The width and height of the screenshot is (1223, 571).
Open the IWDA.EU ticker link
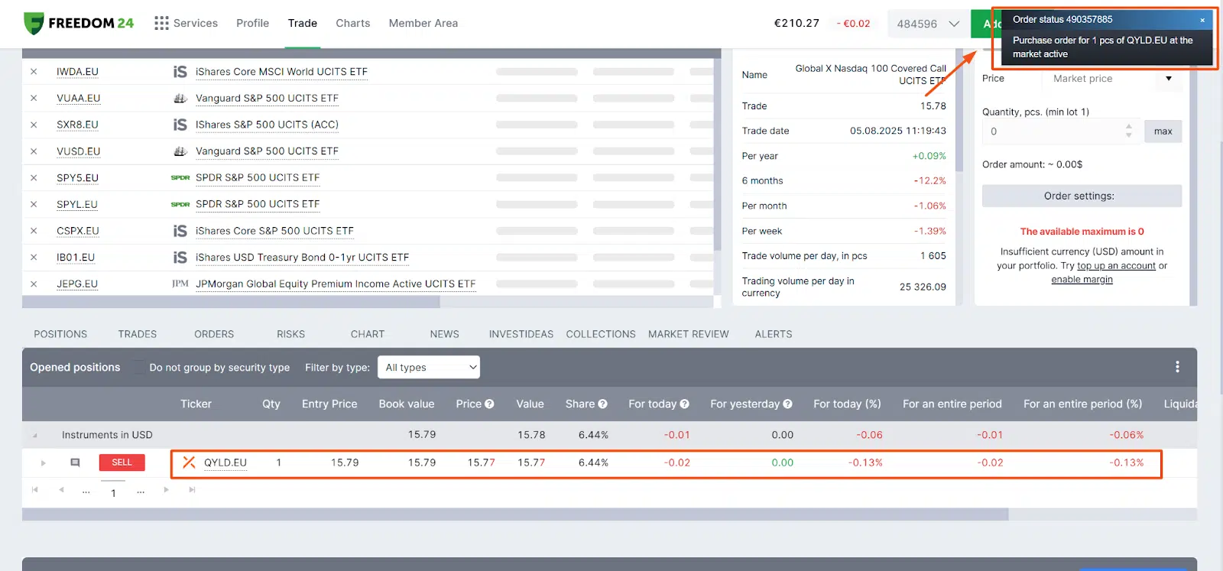coord(77,72)
